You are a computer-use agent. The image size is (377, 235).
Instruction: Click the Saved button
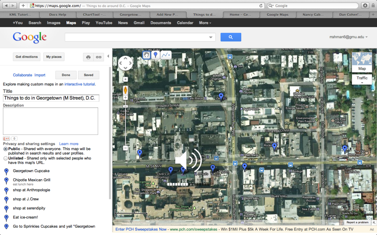[88, 75]
